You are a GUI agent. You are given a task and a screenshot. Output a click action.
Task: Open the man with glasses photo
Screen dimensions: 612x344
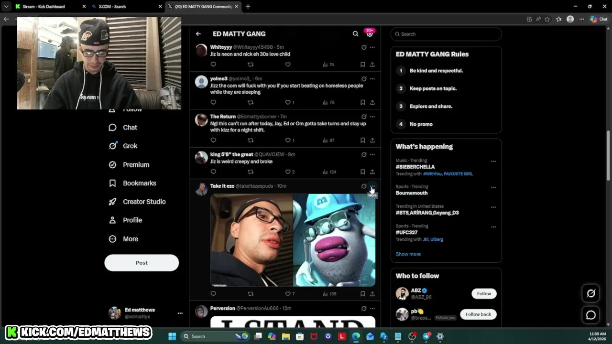coord(251,240)
